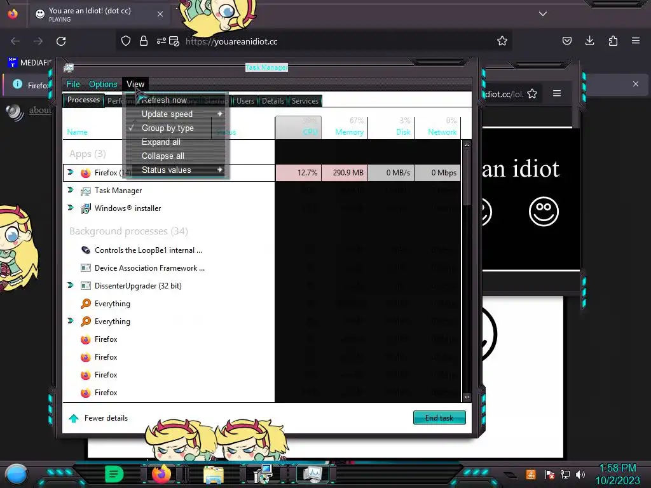Click the process list scrollbar down arrow

[x=467, y=397]
